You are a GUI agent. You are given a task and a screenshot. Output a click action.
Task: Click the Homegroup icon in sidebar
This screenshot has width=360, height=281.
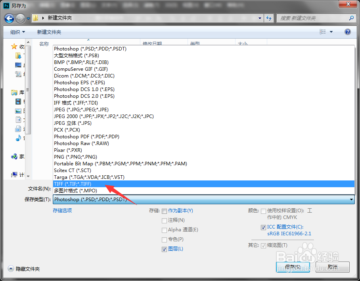tap(14, 157)
